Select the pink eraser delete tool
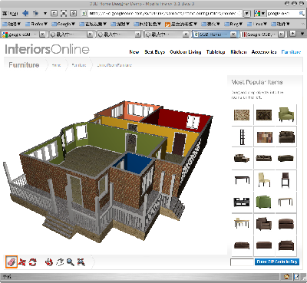The height and width of the screenshot is (283, 307). point(12,262)
